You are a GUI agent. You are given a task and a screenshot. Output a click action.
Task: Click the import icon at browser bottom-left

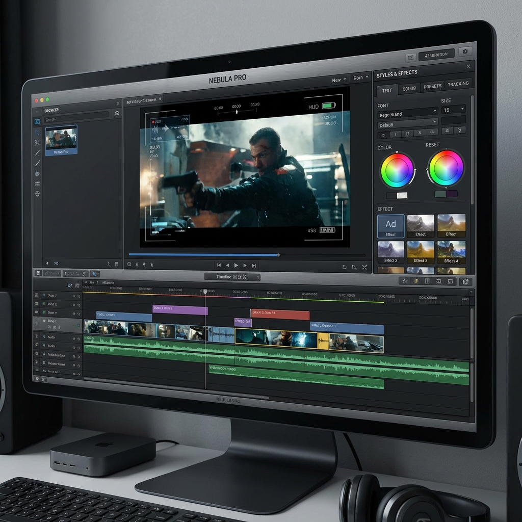tap(47, 263)
